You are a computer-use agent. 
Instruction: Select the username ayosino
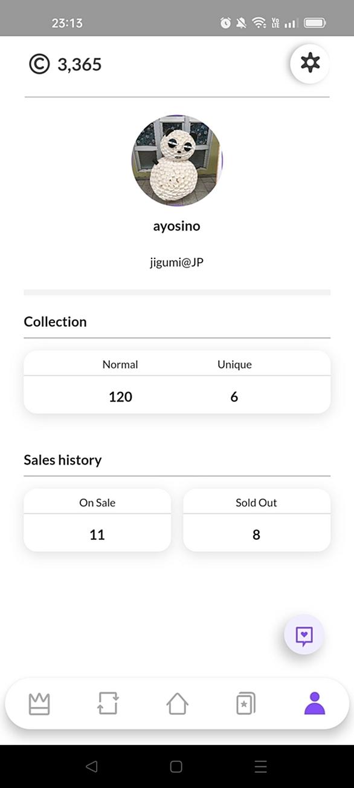click(176, 226)
